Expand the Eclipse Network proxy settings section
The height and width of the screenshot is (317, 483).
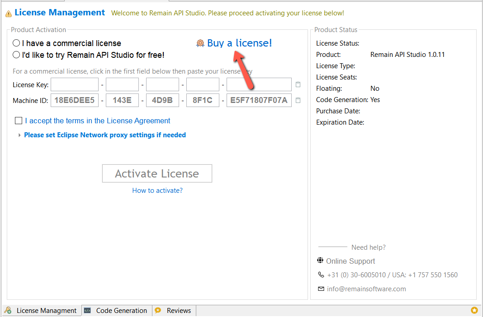pos(20,135)
